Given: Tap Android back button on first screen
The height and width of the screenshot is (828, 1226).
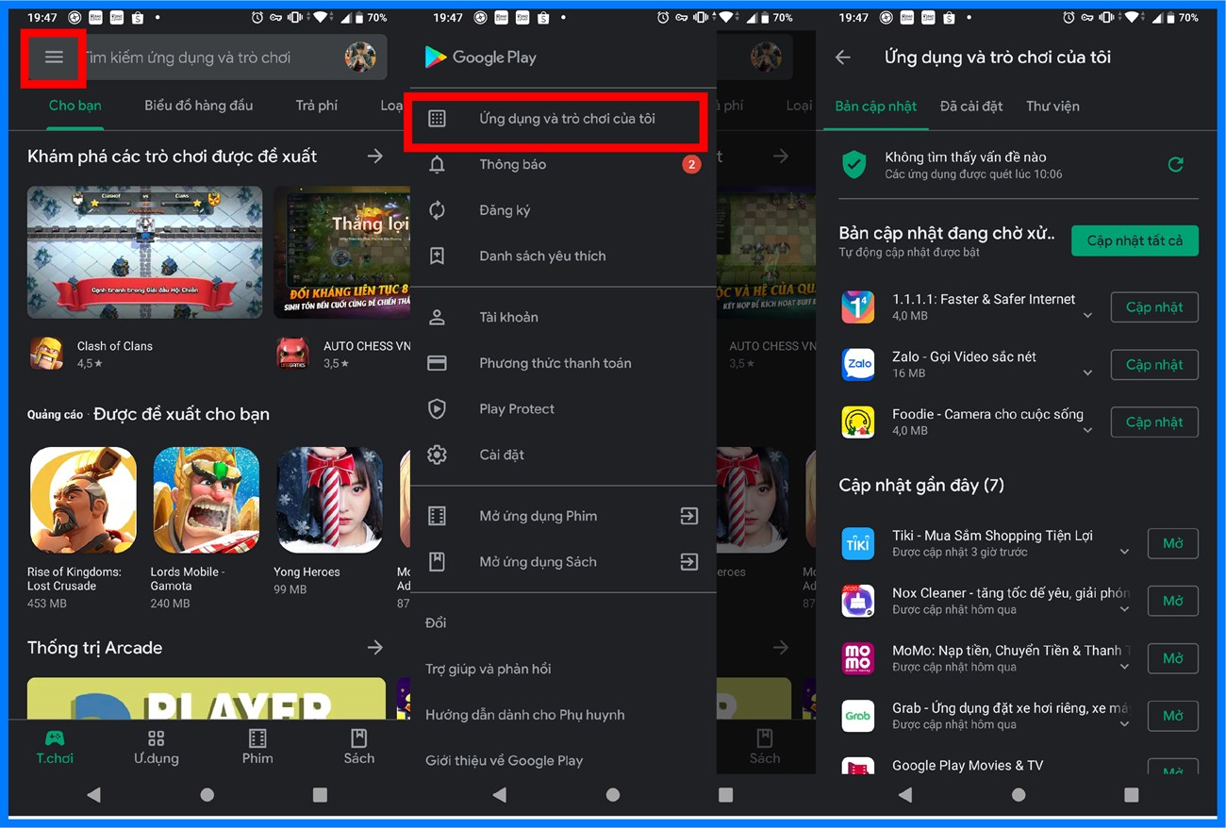Looking at the screenshot, I should 93,795.
